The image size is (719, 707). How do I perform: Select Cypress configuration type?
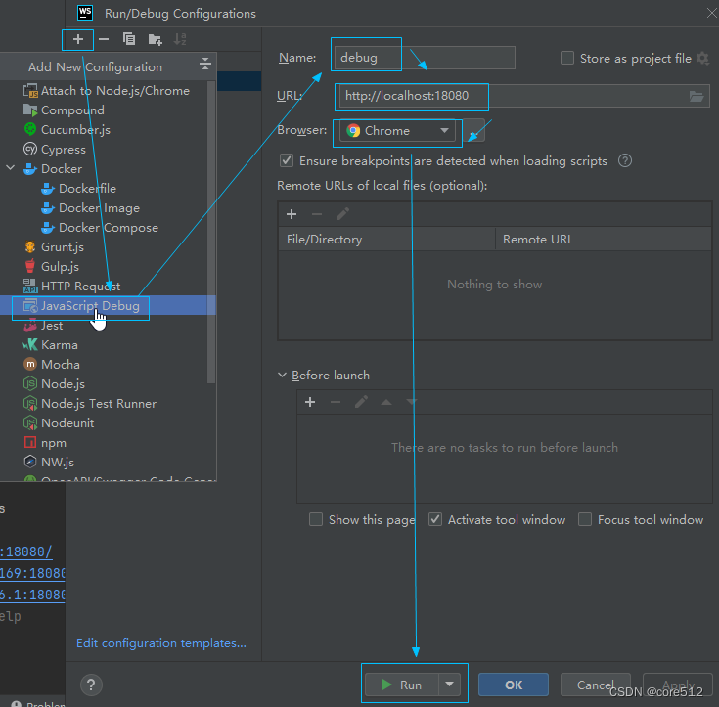(55, 150)
